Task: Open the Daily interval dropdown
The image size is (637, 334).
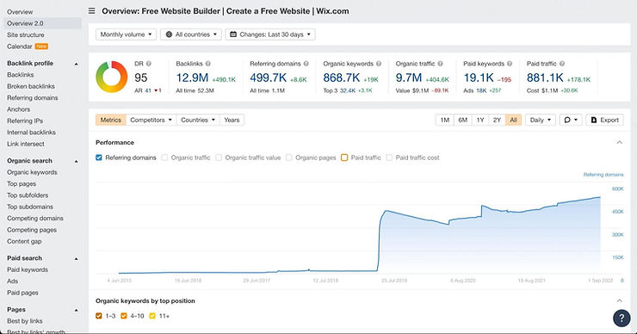Action: 541,120
